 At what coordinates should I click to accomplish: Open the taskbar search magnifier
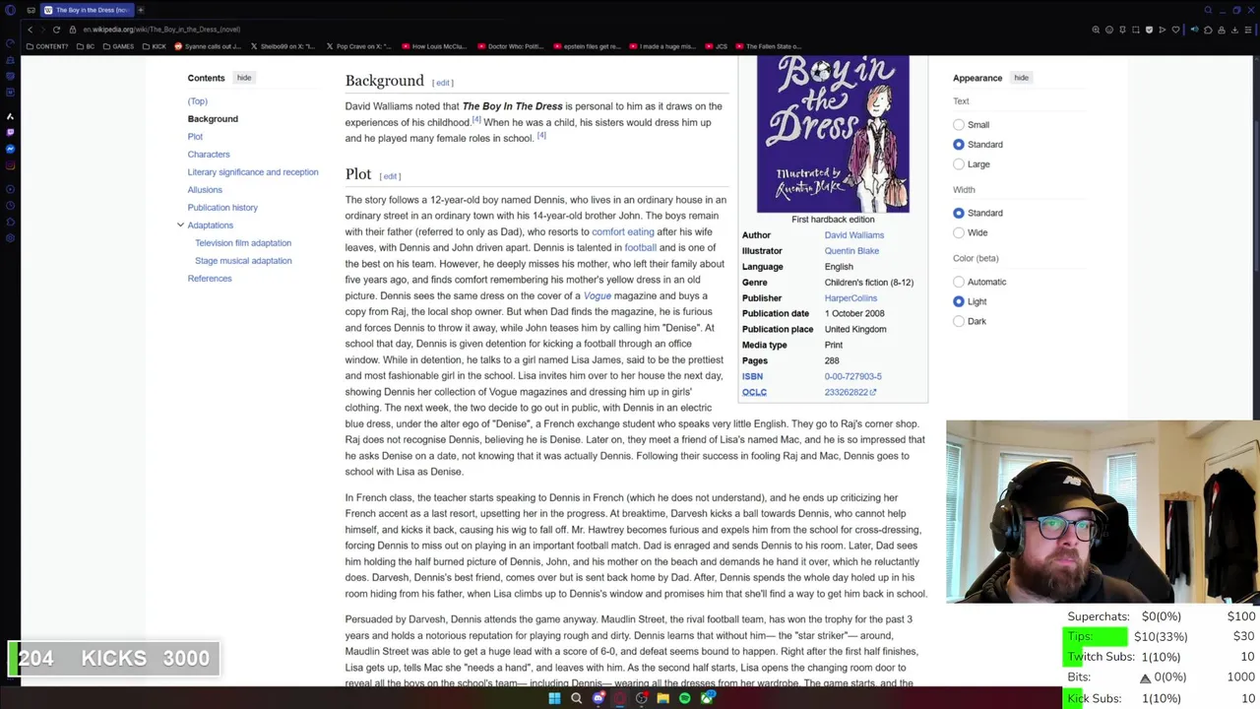(x=576, y=698)
